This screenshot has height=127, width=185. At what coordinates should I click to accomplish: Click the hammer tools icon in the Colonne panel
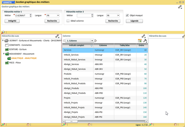pos(145,41)
